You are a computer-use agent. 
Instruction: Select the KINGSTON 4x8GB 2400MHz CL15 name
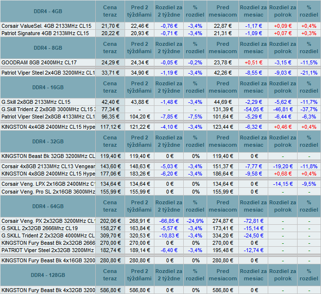48,174
